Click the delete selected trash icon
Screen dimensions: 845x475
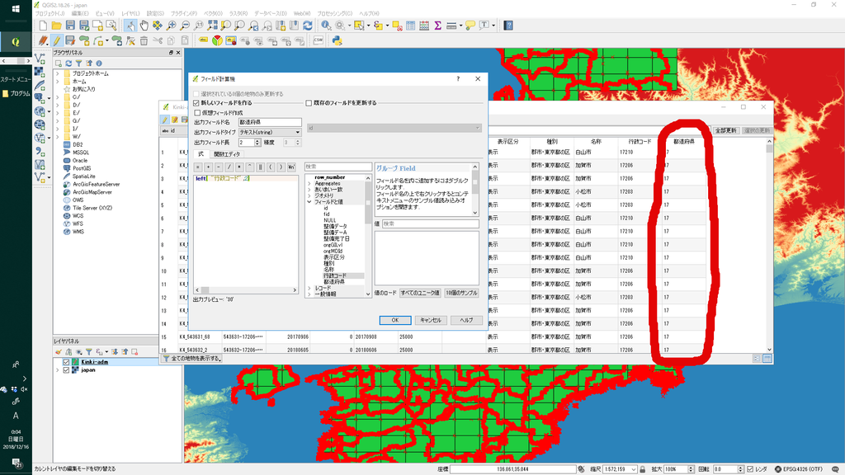pos(144,40)
